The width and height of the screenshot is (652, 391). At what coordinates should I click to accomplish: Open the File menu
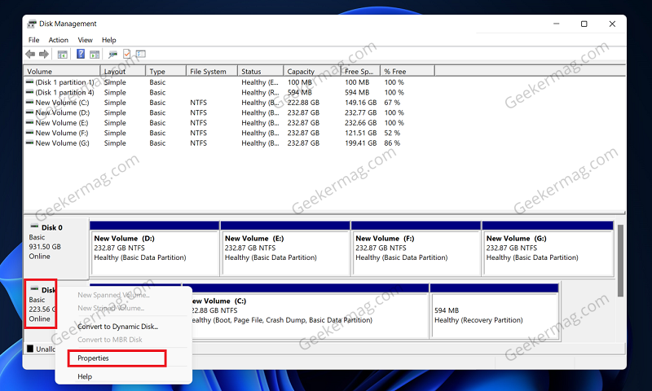pos(33,40)
